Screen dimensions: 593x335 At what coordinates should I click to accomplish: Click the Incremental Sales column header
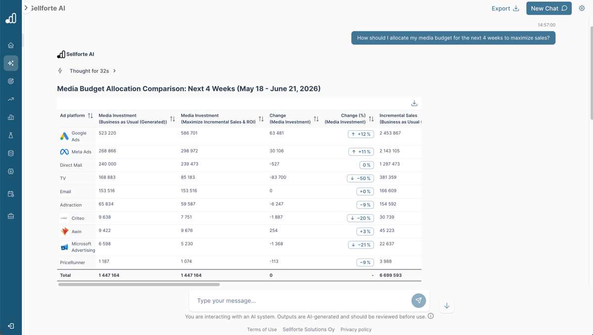(400, 118)
